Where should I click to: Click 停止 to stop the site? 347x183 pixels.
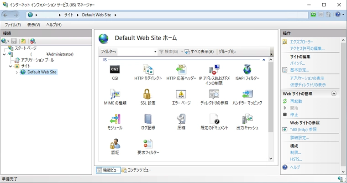point(294,115)
